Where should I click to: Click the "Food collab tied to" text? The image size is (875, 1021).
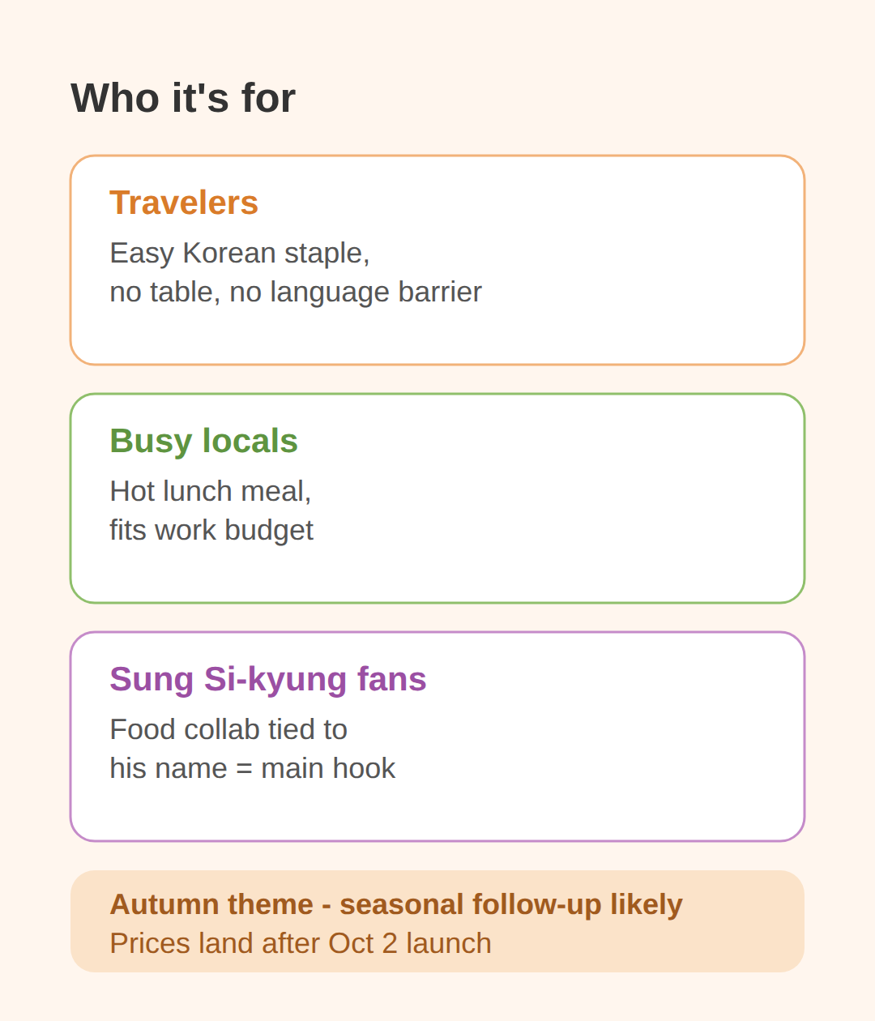pyautogui.click(x=228, y=729)
